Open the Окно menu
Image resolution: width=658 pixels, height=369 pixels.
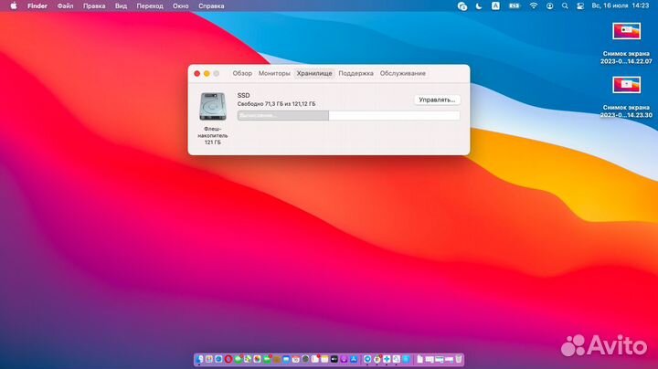click(180, 5)
